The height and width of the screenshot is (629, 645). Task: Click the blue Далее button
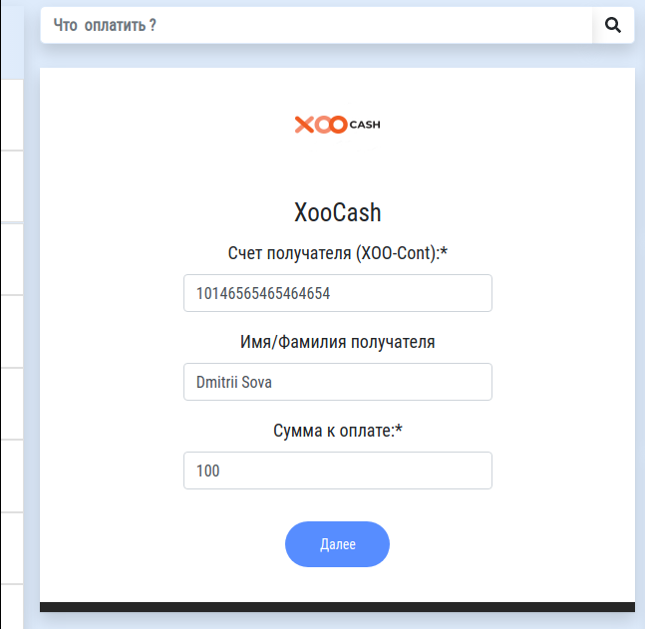[337, 544]
